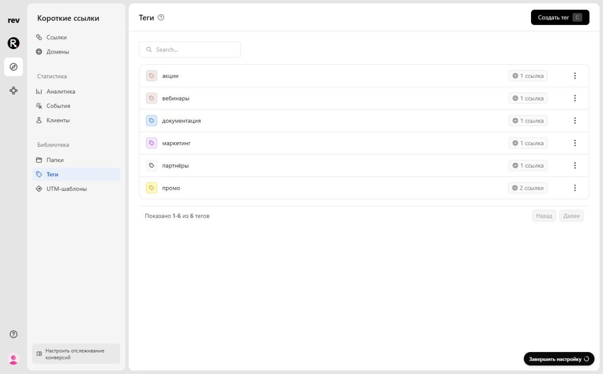Viewport: 603px width, 374px height.
Task: Click the 1 ссылка badge for партнёры
Action: coord(528,165)
